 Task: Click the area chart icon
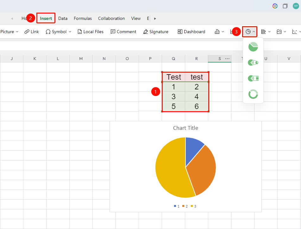[x=279, y=32]
